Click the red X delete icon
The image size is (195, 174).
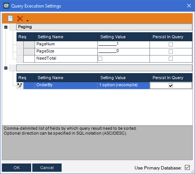click(20, 18)
